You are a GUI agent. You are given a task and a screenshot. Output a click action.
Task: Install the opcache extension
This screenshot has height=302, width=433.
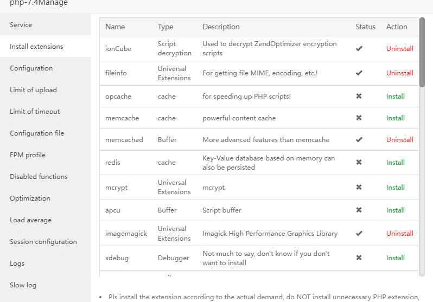395,97
